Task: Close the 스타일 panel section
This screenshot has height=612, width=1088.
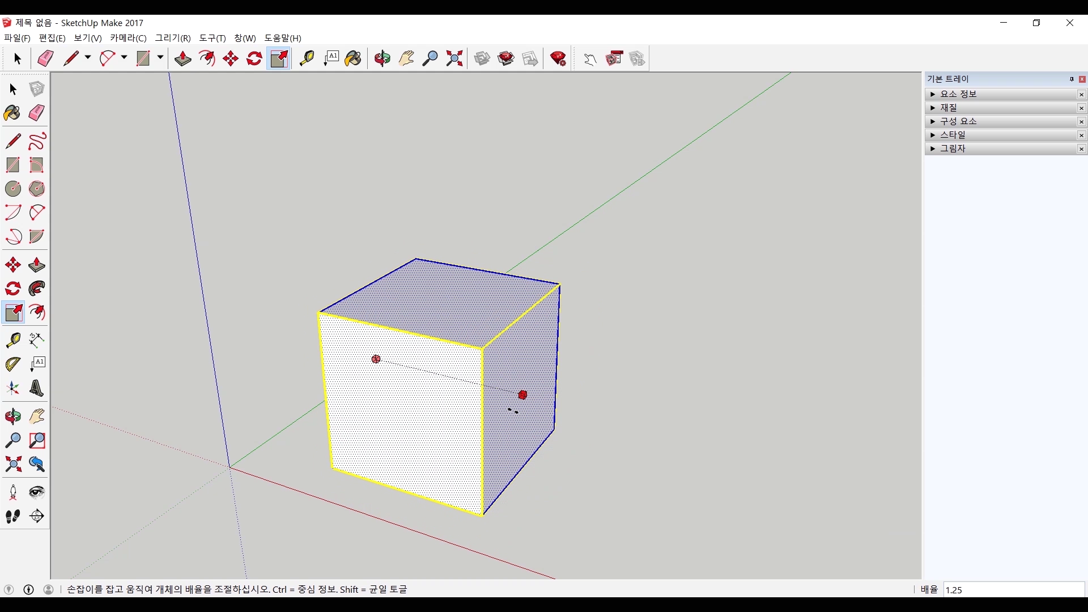Action: (x=1081, y=135)
